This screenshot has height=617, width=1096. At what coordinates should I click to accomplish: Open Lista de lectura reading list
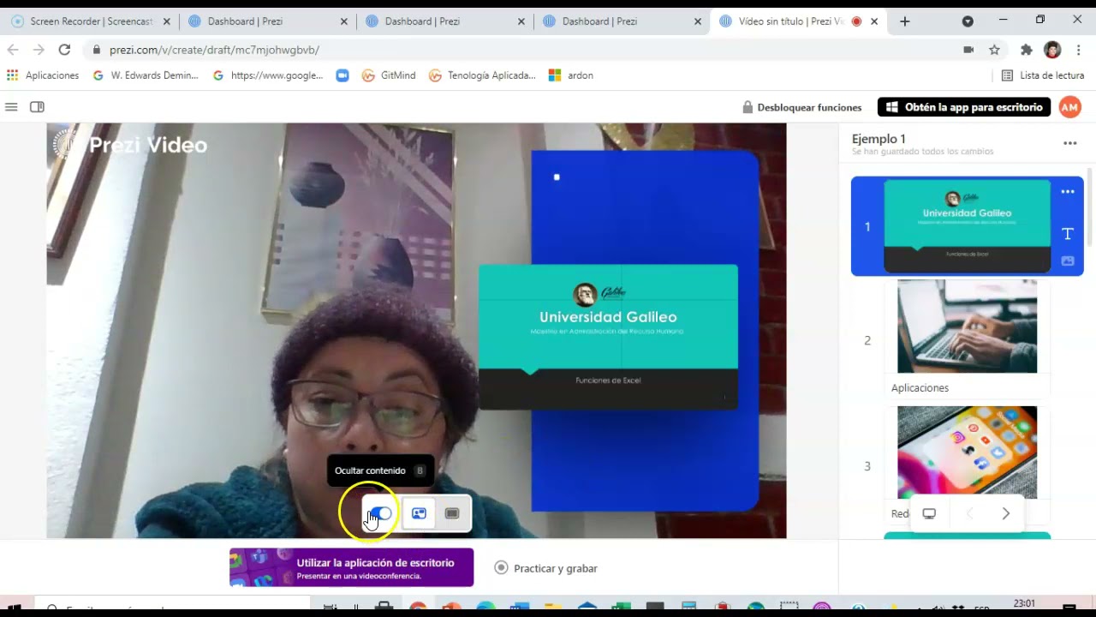point(1043,75)
